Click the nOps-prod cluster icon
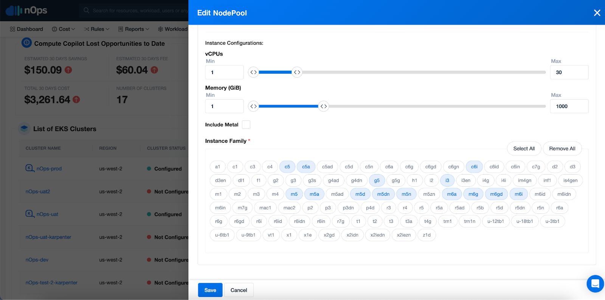 pyautogui.click(x=29, y=168)
